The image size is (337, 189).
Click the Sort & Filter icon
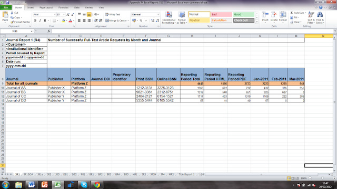[311, 15]
